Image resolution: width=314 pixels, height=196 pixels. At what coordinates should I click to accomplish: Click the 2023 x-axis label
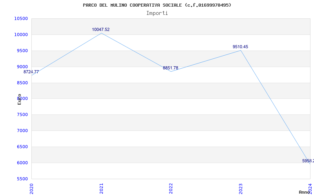[241, 189]
